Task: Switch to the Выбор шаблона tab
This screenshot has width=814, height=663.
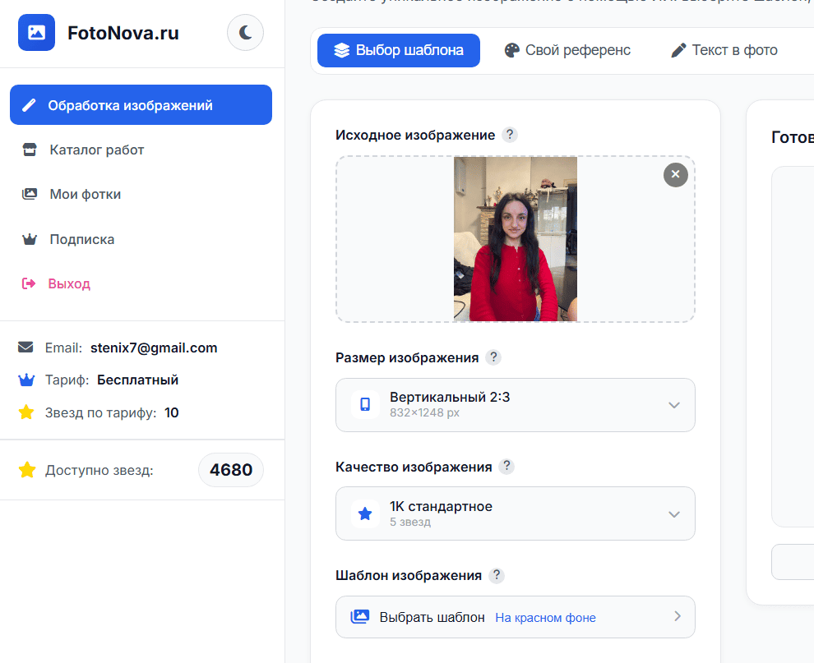Action: (x=399, y=50)
